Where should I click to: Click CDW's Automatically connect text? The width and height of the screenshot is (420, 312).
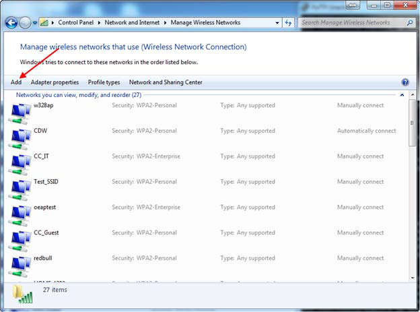tap(366, 131)
